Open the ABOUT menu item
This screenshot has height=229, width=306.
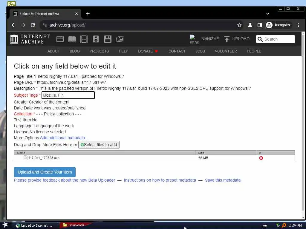coord(53,51)
